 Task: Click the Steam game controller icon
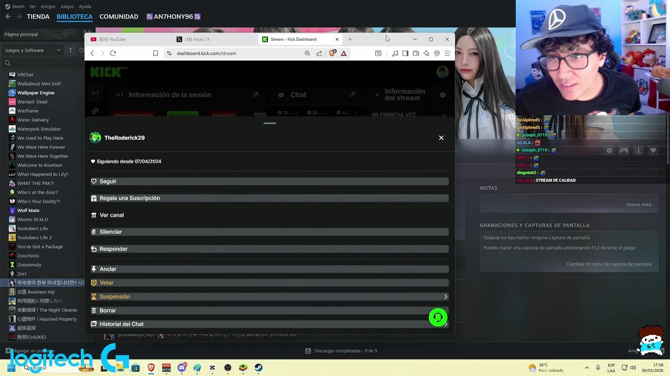coord(624,150)
